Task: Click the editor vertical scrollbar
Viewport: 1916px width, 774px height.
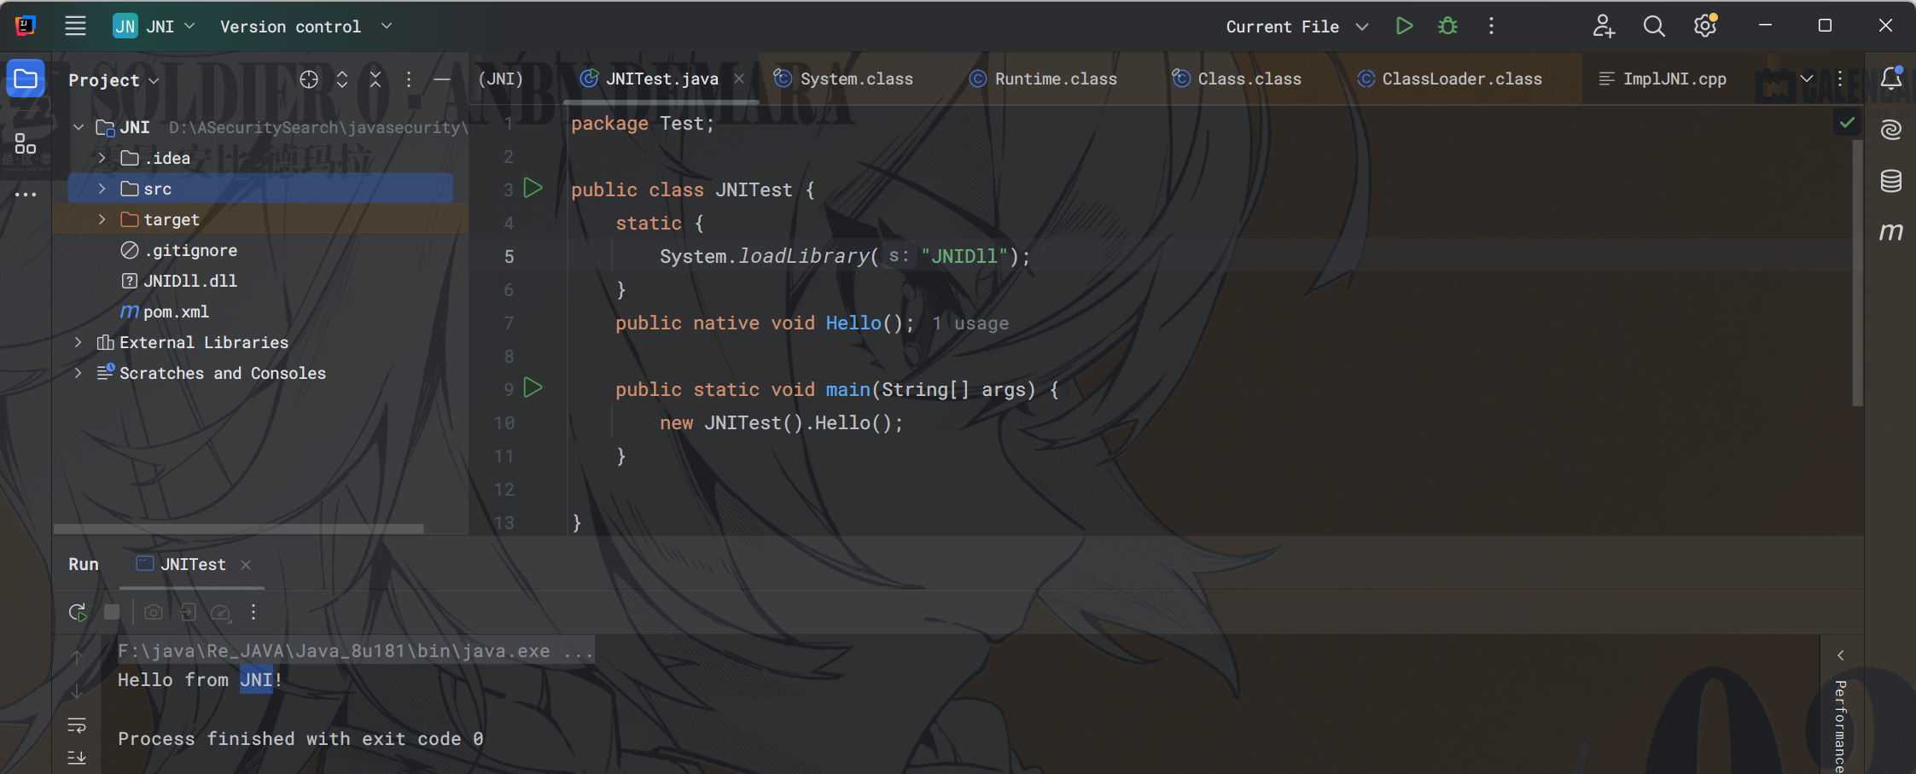Action: coord(1857,273)
